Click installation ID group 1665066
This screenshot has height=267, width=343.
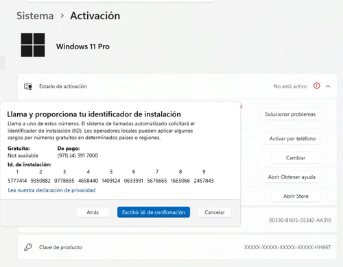tap(180, 181)
